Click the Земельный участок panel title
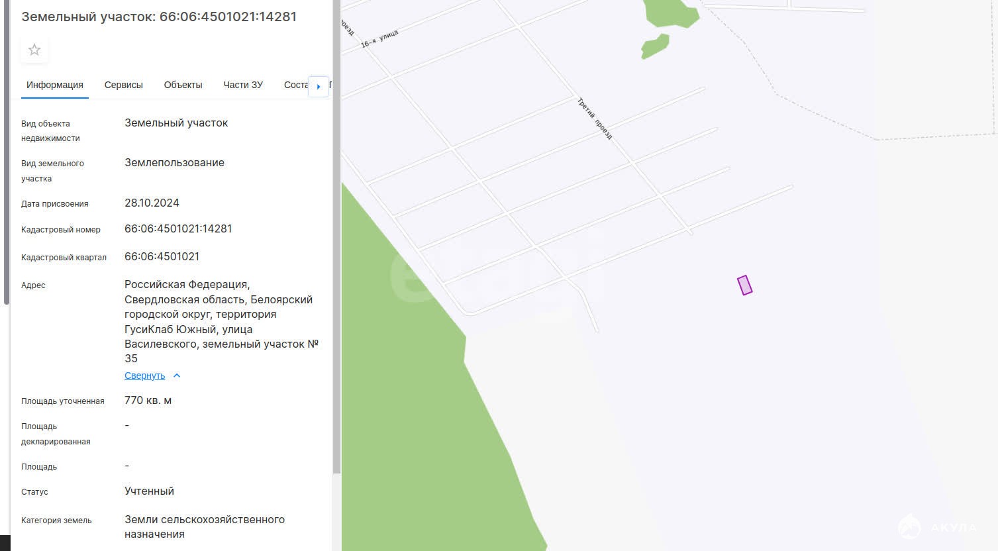 click(x=159, y=17)
